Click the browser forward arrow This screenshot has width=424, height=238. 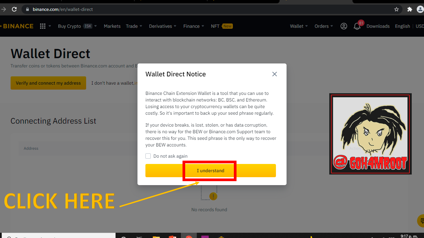4,9
